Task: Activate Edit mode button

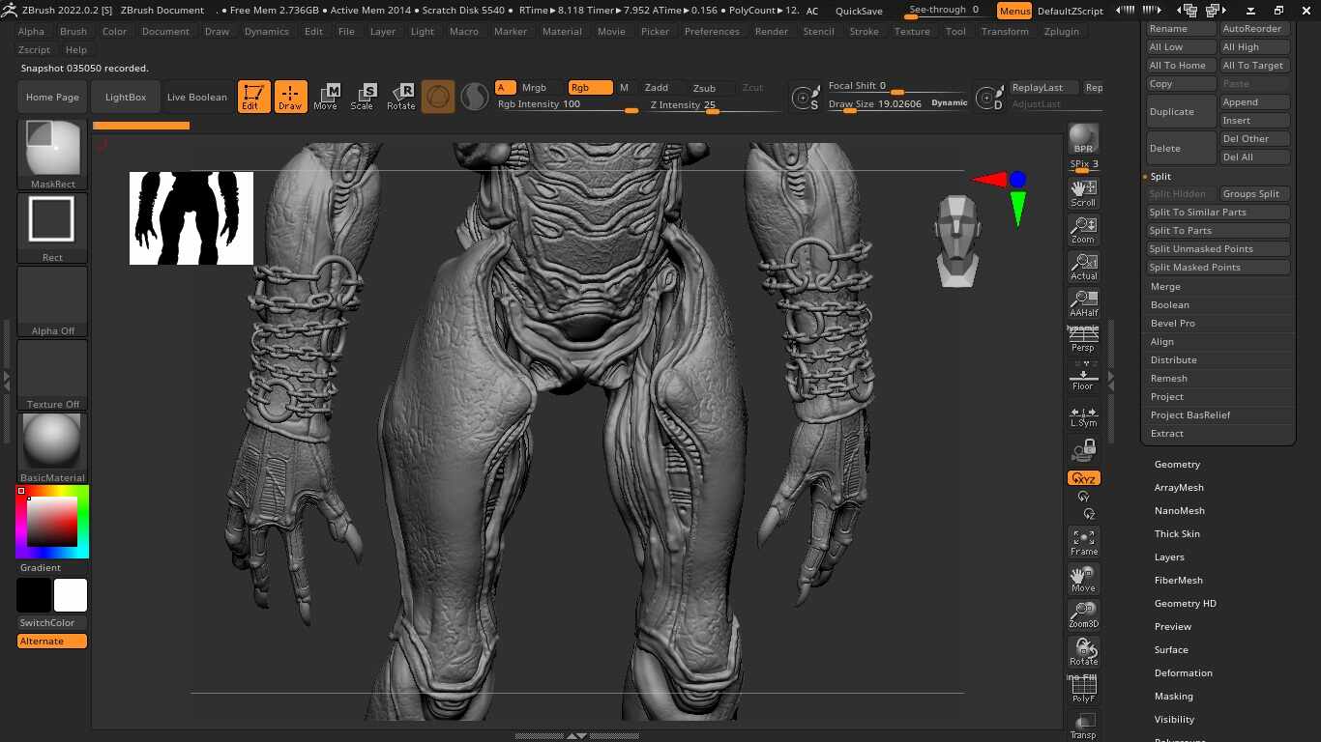Action: [x=253, y=97]
